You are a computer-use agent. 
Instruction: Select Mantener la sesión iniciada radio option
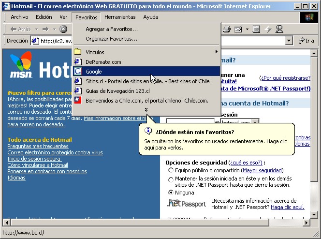tap(171, 179)
